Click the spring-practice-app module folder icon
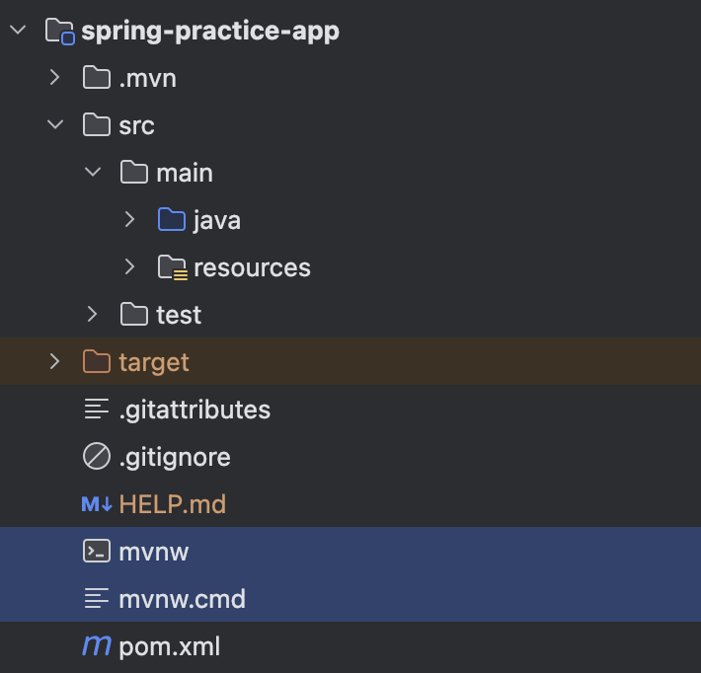Image resolution: width=701 pixels, height=673 pixels. (x=61, y=32)
